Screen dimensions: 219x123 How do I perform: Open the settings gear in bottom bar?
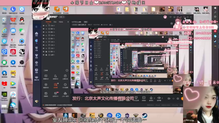(178, 98)
